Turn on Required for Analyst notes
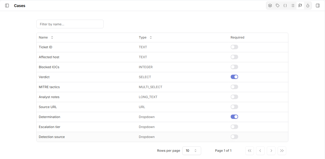Image resolution: width=325 pixels, height=159 pixels. click(234, 97)
